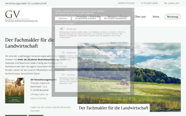Screen dimensions: 186x116
Task: Click the Ablehnen cookie button
Action: point(63,18)
